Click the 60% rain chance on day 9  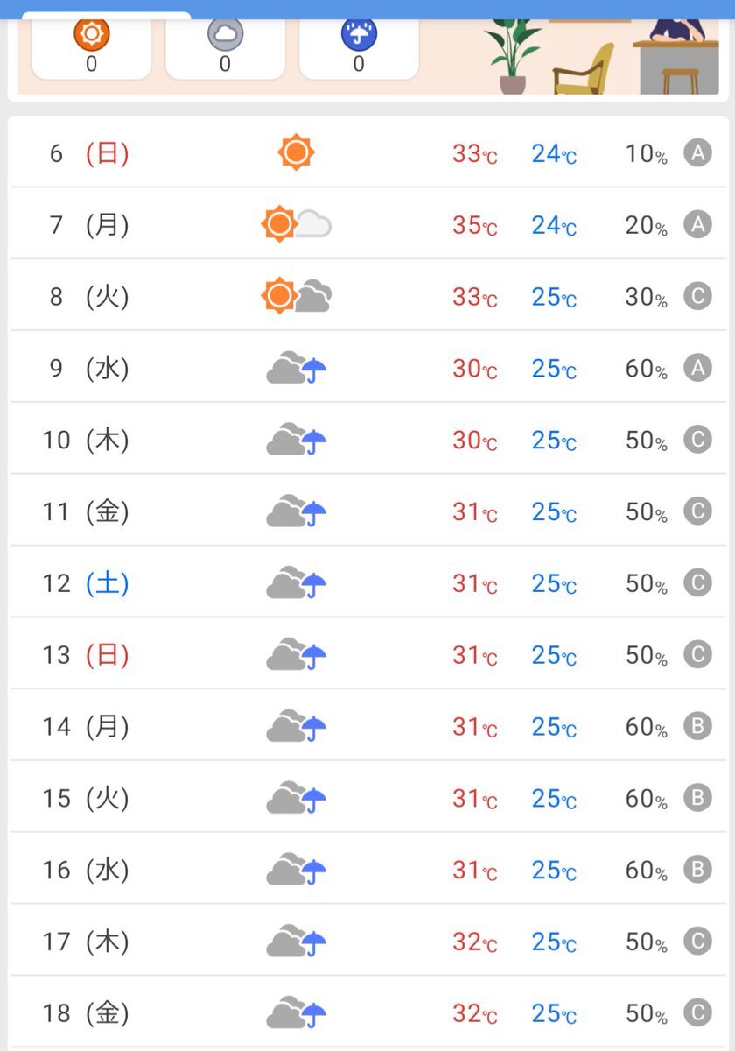[x=647, y=369]
